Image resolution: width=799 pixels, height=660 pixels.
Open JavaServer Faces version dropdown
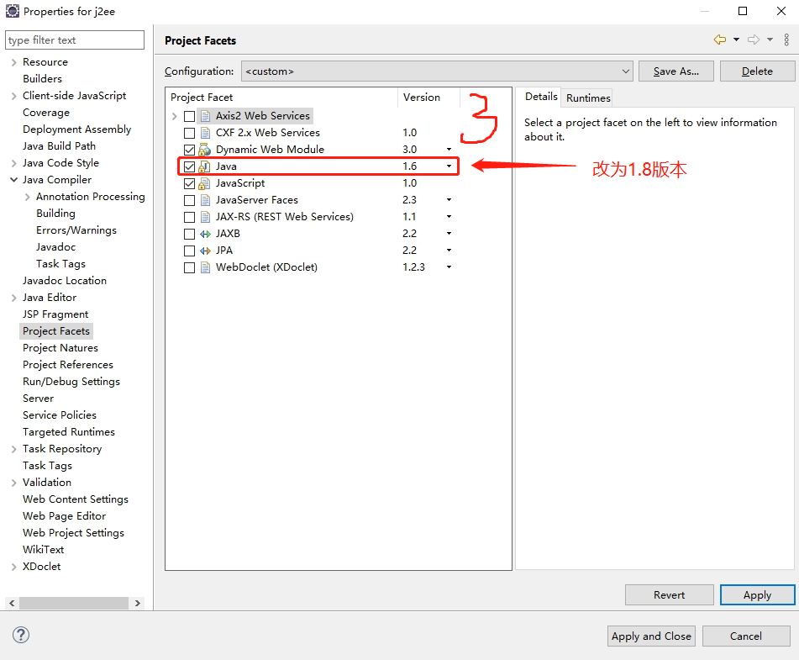coord(449,200)
